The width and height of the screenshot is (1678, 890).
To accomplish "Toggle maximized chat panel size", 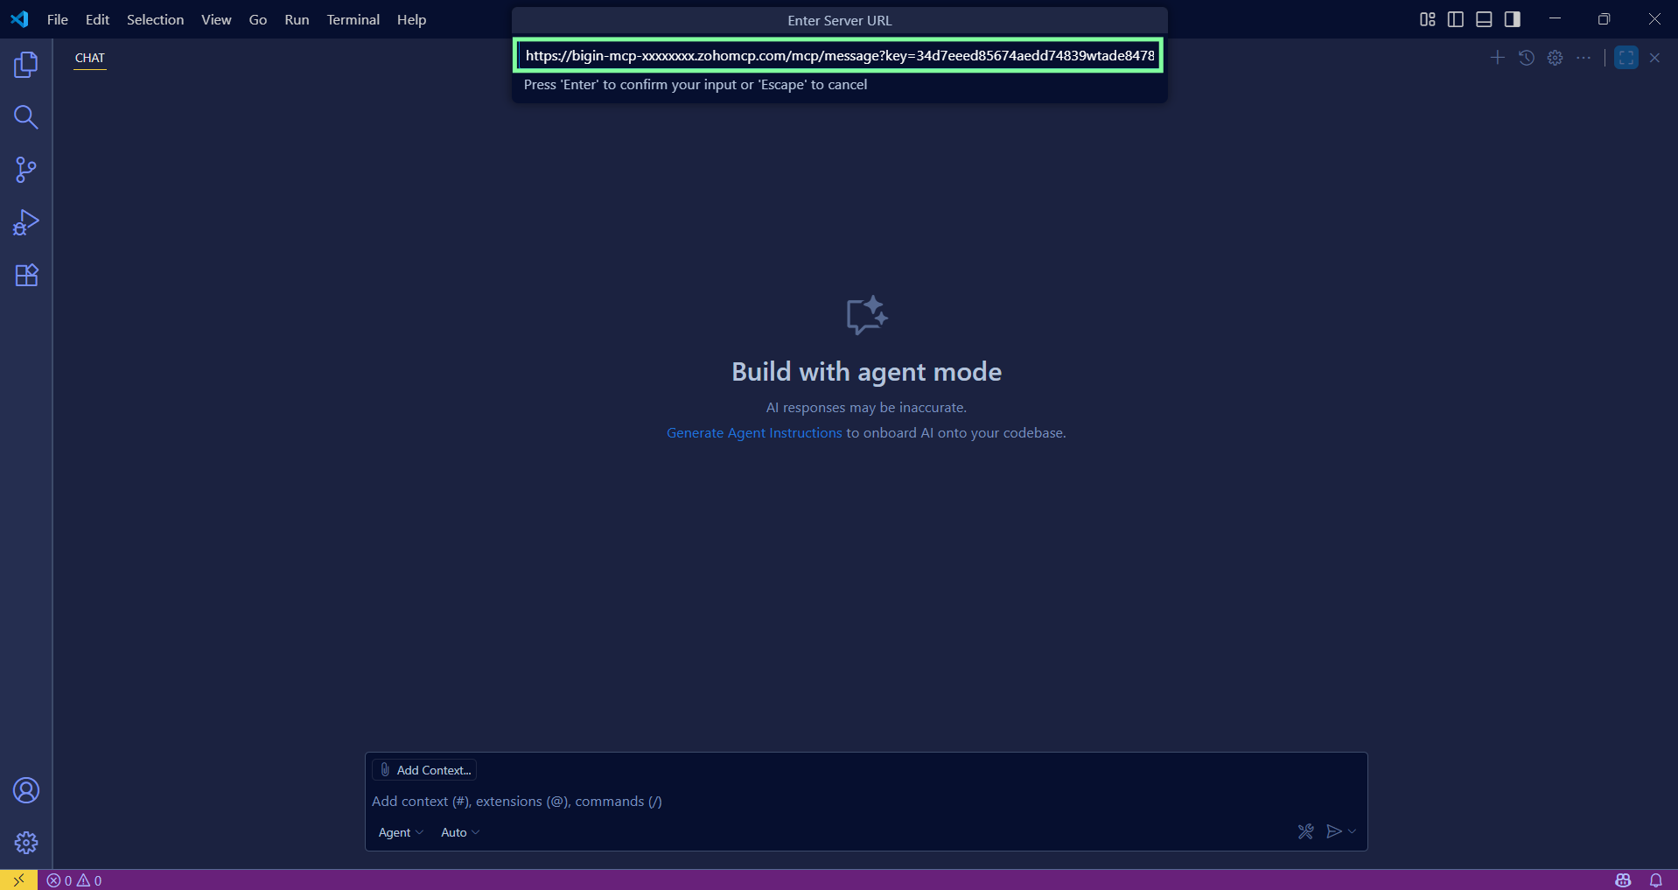I will click(1626, 58).
